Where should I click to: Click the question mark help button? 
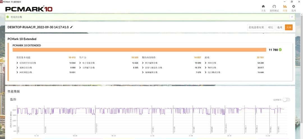tap(291, 17)
